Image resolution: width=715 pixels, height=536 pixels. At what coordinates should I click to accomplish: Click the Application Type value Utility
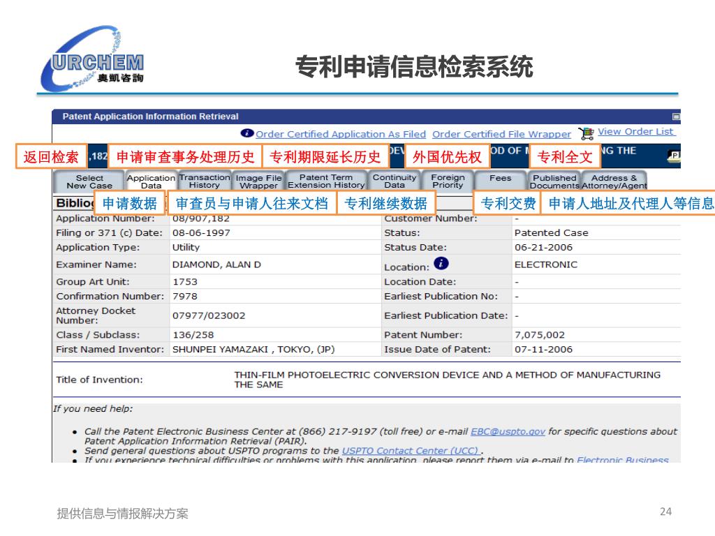click(x=186, y=248)
